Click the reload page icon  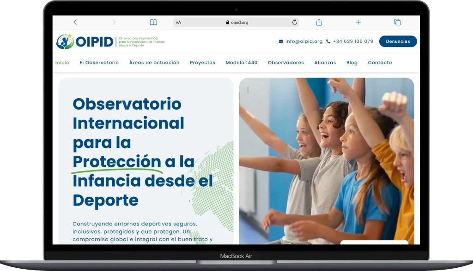295,22
